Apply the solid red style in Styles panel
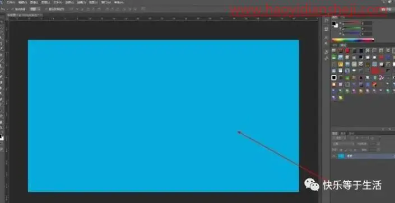 click(x=347, y=50)
